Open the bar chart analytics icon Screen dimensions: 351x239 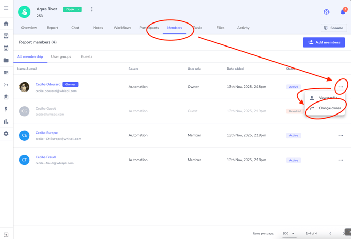point(6,121)
